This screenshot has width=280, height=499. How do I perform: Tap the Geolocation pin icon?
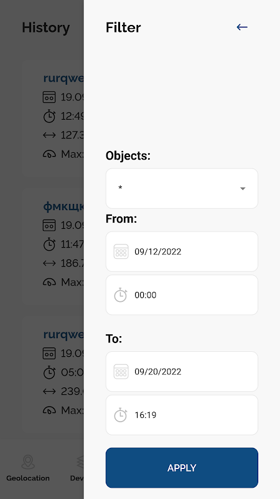click(28, 462)
